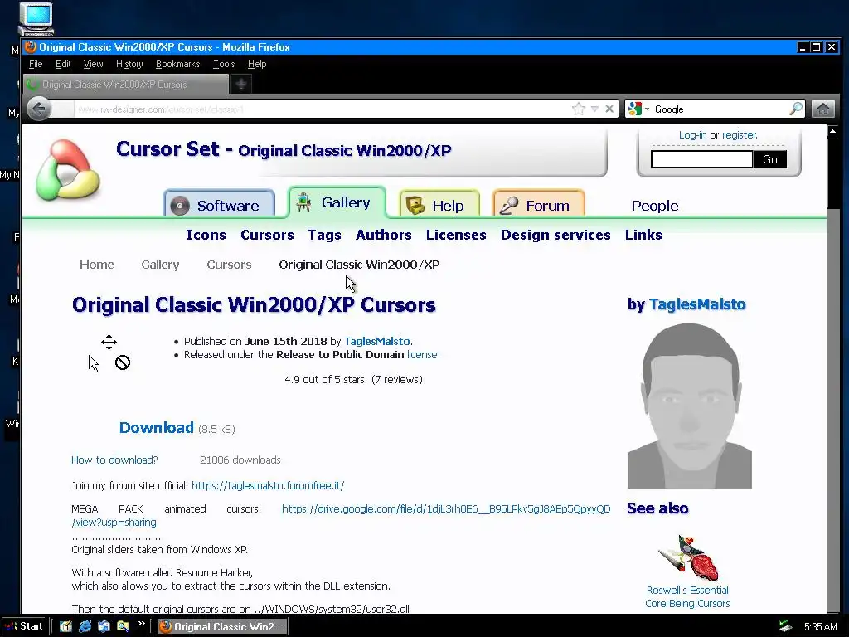Bookmark this page with the star icon
Viewport: 849px width, 637px height.
tap(578, 109)
